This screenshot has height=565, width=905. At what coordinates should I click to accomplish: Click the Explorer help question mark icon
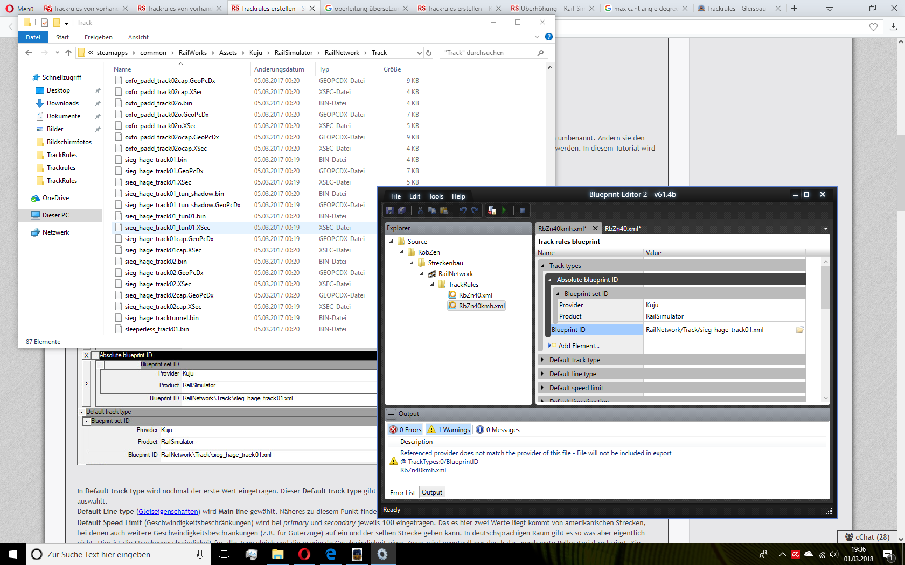pyautogui.click(x=548, y=37)
